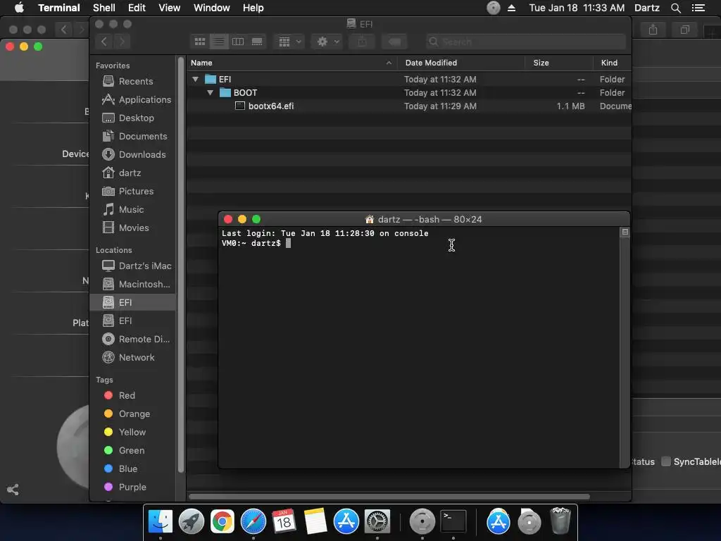Open Spotlight search in menu bar
The image size is (721, 541).
[x=675, y=8]
